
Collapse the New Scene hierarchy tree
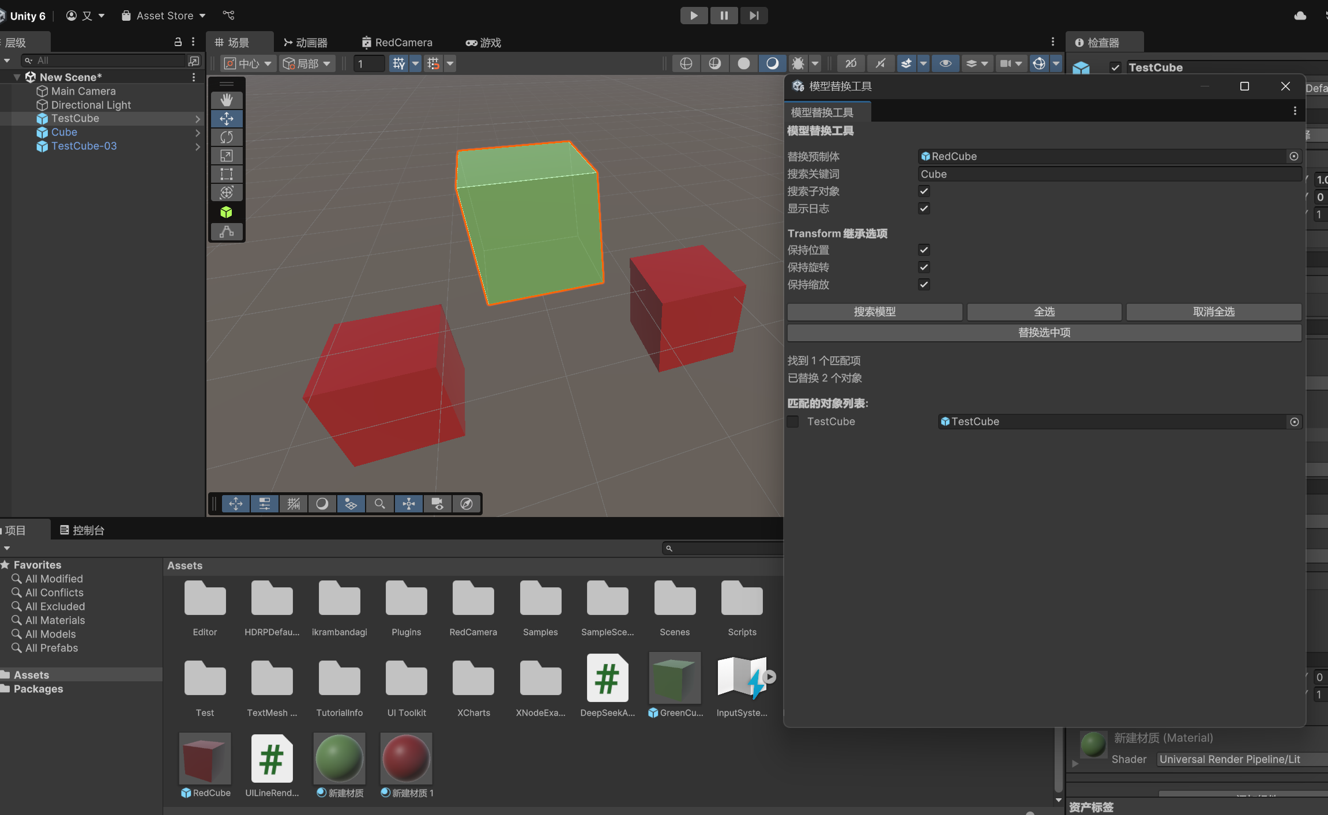coord(17,77)
